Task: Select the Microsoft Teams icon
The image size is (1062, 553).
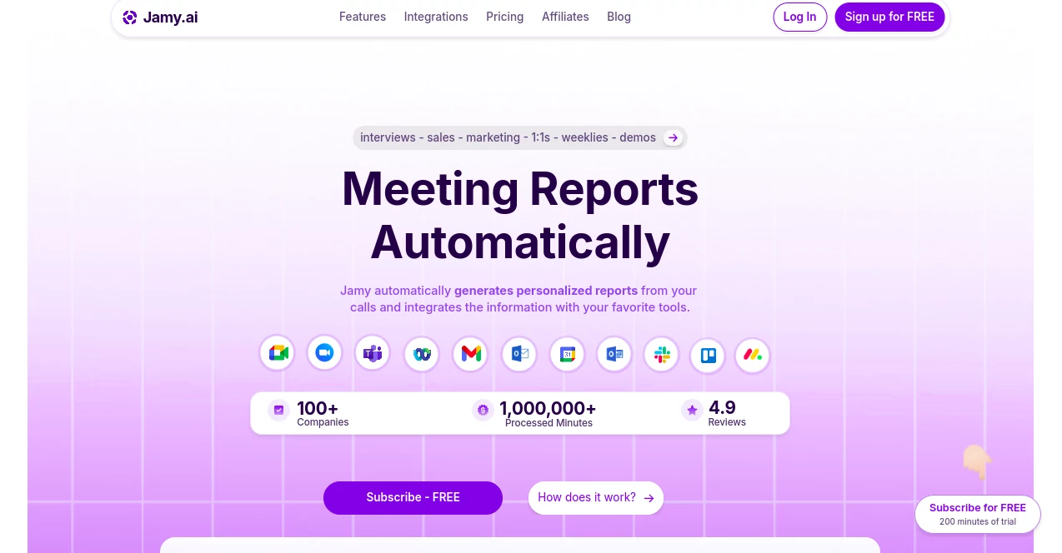Action: point(373,353)
